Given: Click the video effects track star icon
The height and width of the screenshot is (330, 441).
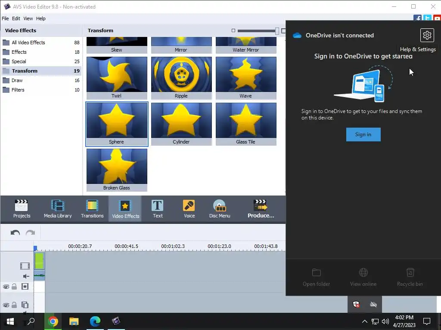Looking at the screenshot, I should pyautogui.click(x=25, y=287).
